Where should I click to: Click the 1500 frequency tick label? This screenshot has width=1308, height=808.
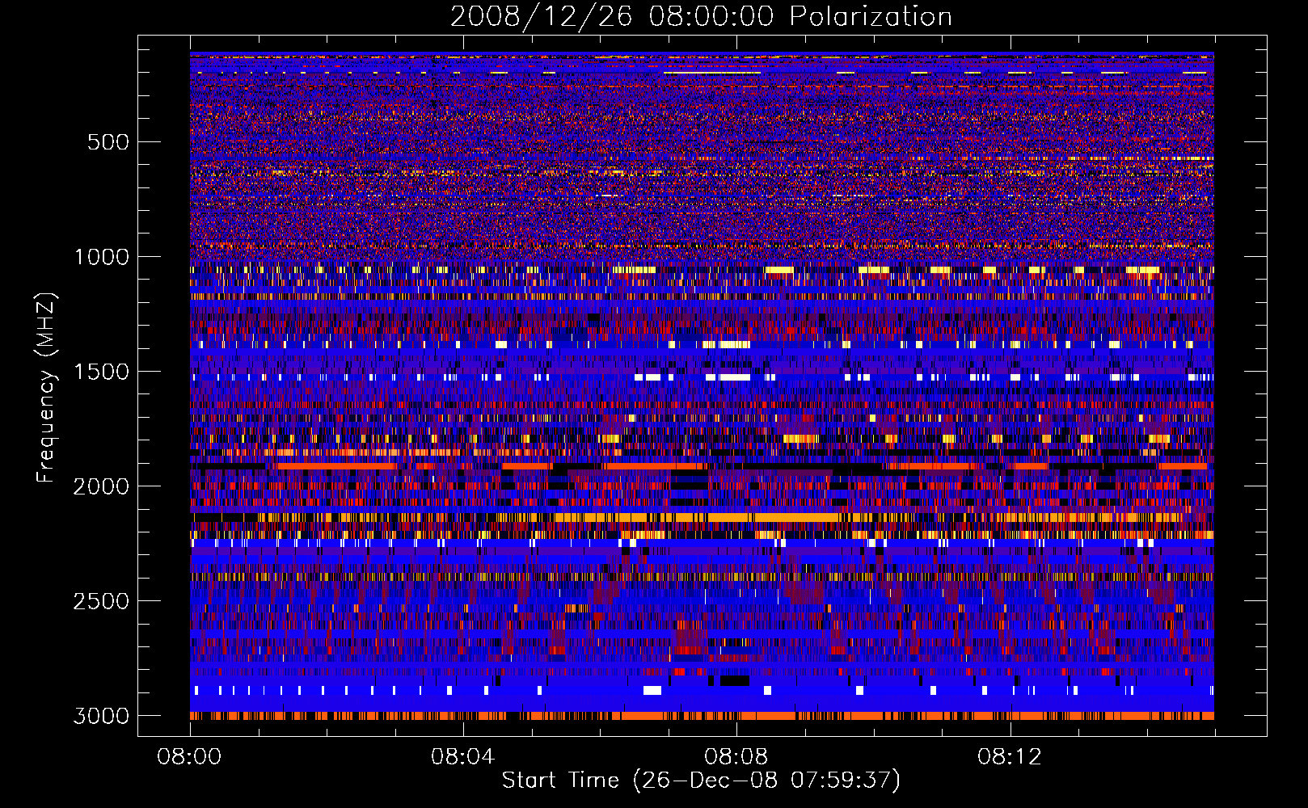(101, 372)
